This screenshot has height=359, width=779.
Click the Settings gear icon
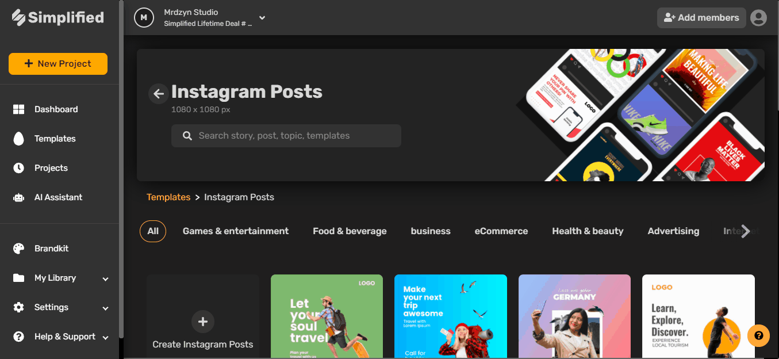[18, 307]
